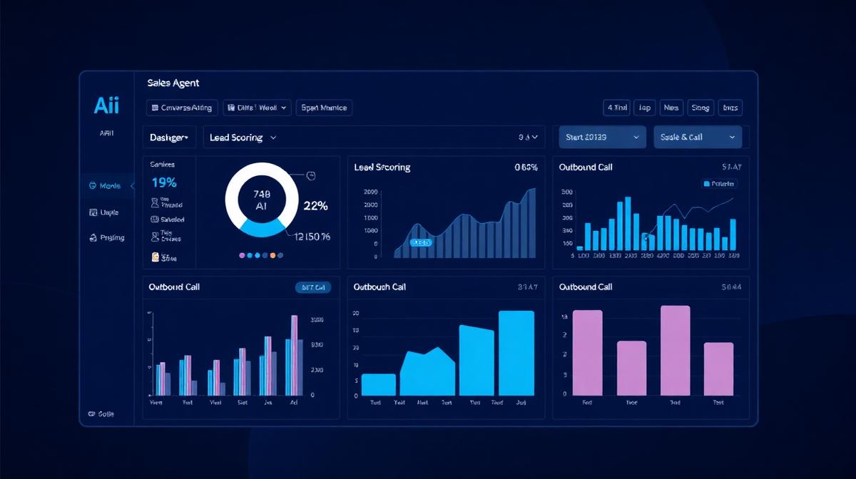Click the orange icon at Sanirees panel bottom
This screenshot has width=856, height=479.
point(156,257)
